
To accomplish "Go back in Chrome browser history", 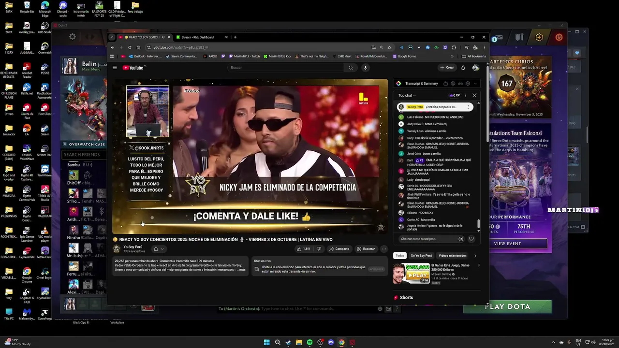I will coord(112,47).
